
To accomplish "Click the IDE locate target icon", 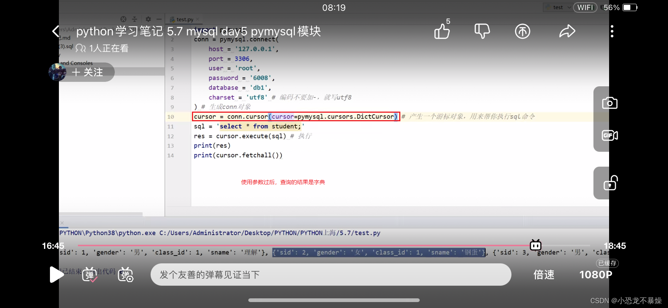I will [x=123, y=19].
